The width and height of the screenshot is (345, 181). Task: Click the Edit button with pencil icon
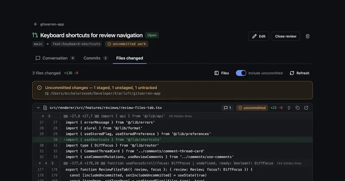tap(259, 36)
